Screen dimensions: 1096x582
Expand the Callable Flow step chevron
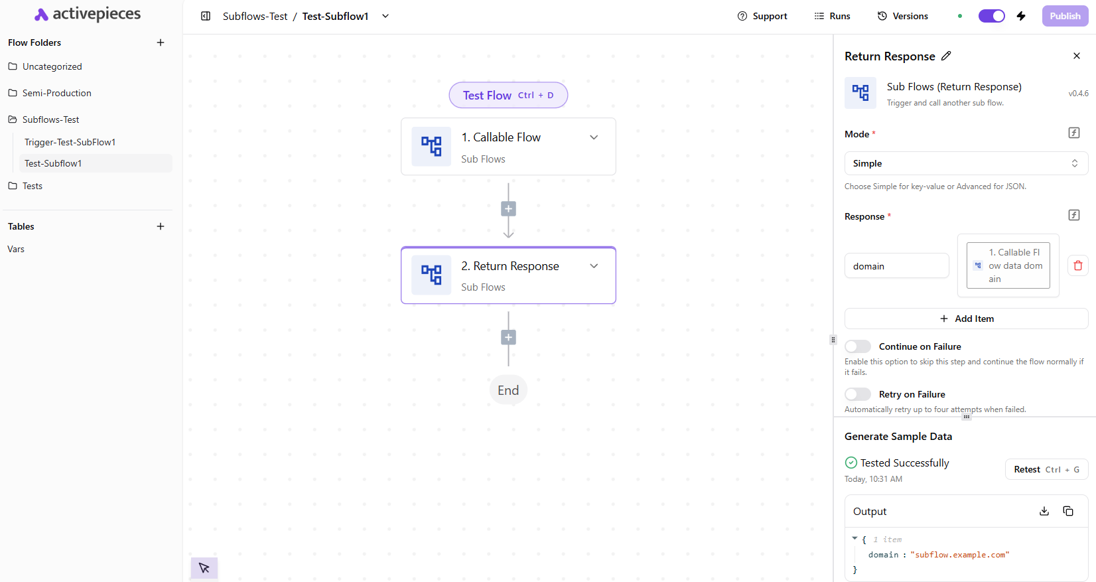[x=594, y=137]
